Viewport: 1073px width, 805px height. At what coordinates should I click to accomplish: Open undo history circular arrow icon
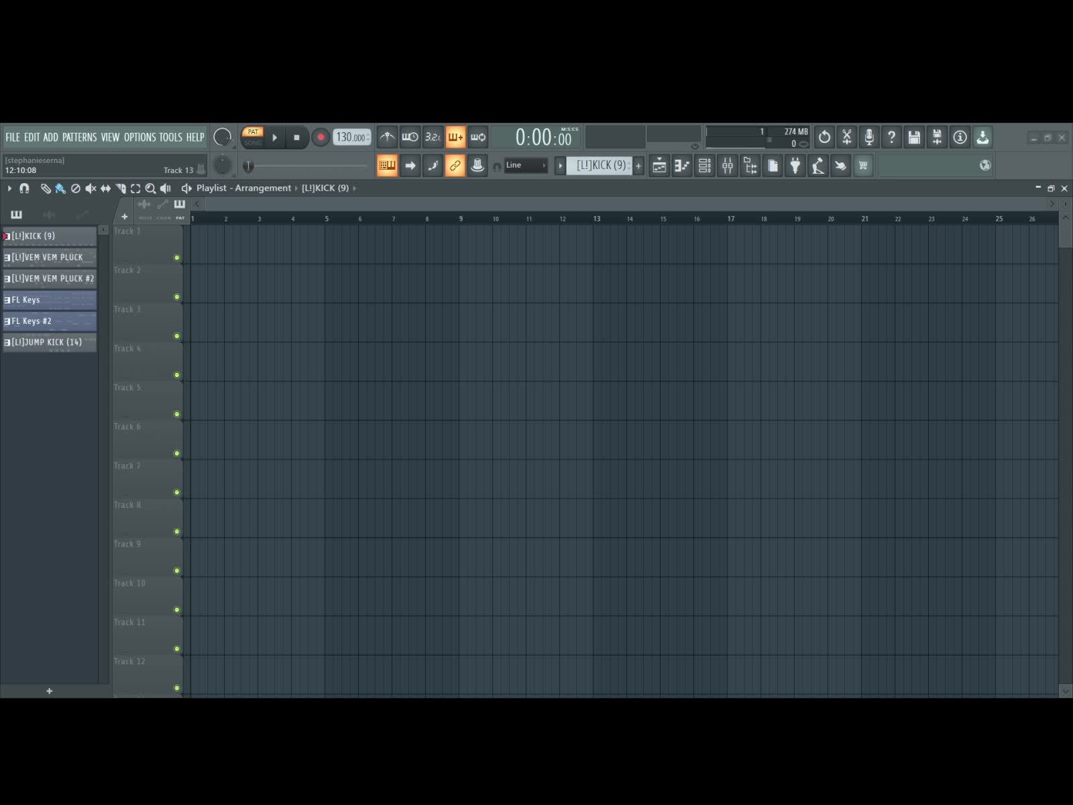pyautogui.click(x=824, y=138)
